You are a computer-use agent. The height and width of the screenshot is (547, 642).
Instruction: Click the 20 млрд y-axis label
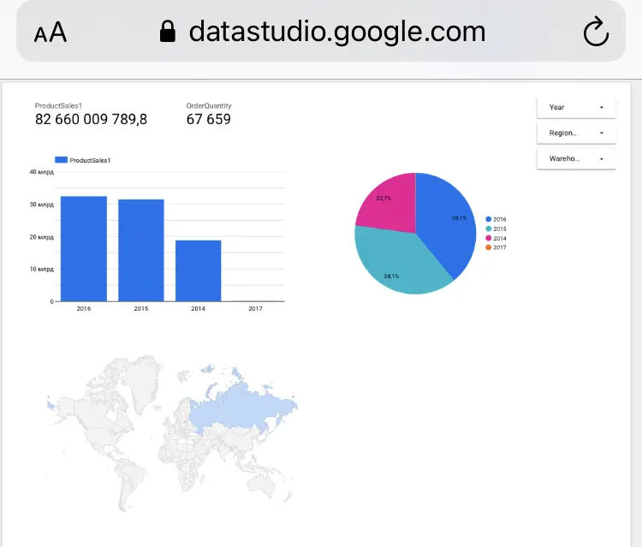[x=41, y=237]
